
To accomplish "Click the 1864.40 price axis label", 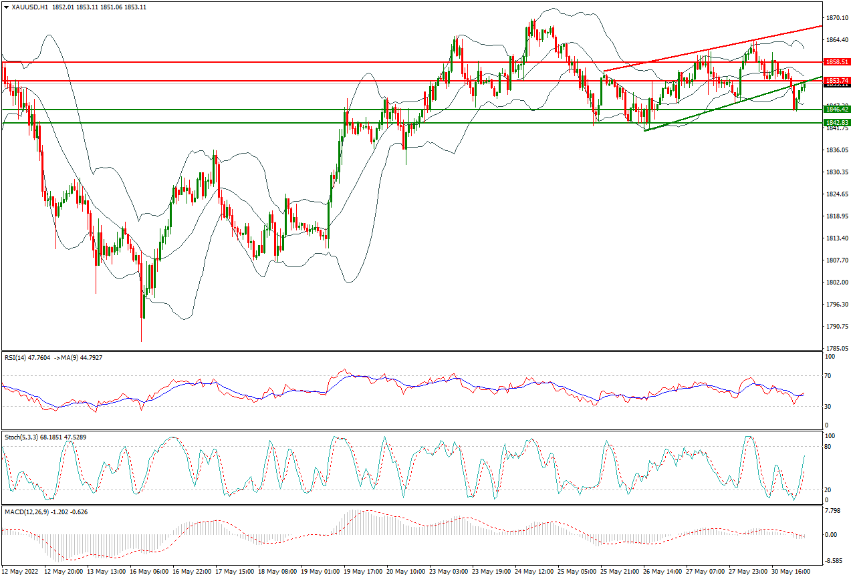I will click(x=837, y=40).
